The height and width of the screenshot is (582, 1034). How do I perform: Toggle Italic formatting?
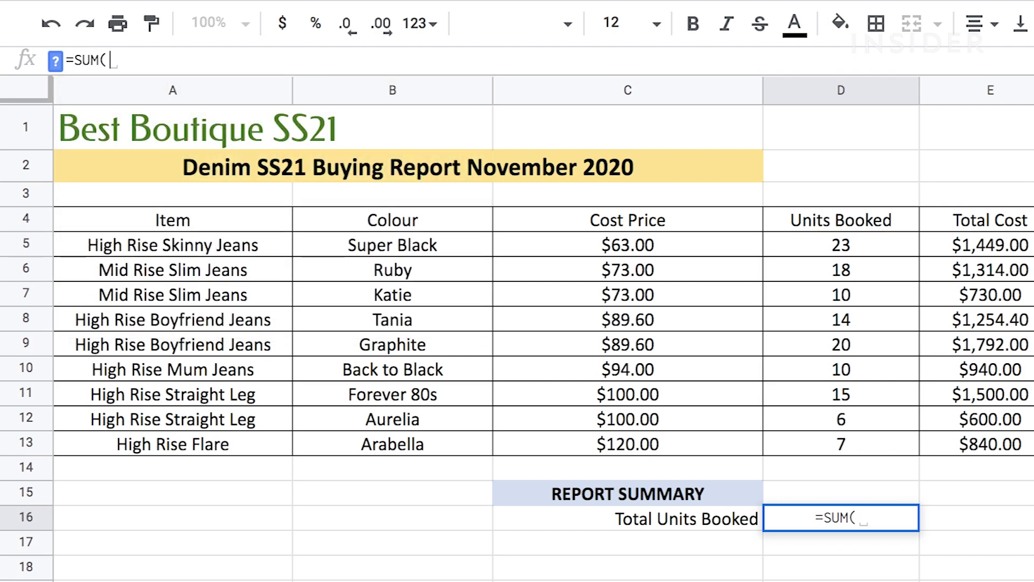(x=726, y=23)
